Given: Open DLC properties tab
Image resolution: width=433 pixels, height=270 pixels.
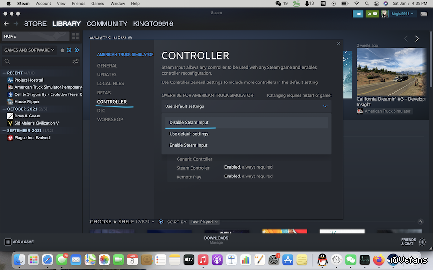Looking at the screenshot, I should pyautogui.click(x=101, y=111).
